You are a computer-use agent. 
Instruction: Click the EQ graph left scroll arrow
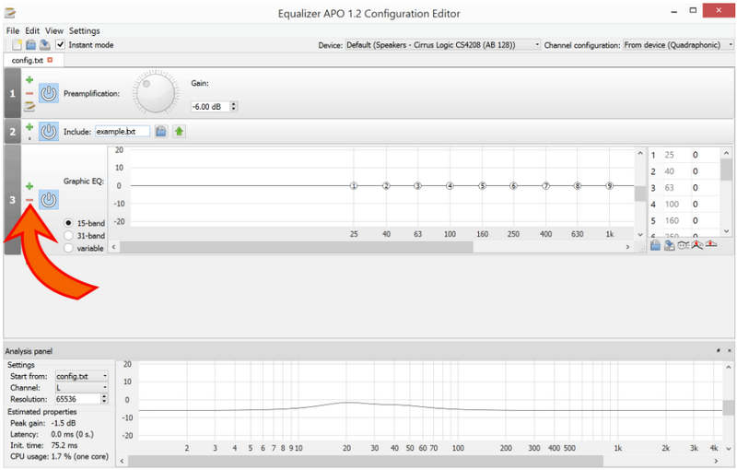click(113, 247)
